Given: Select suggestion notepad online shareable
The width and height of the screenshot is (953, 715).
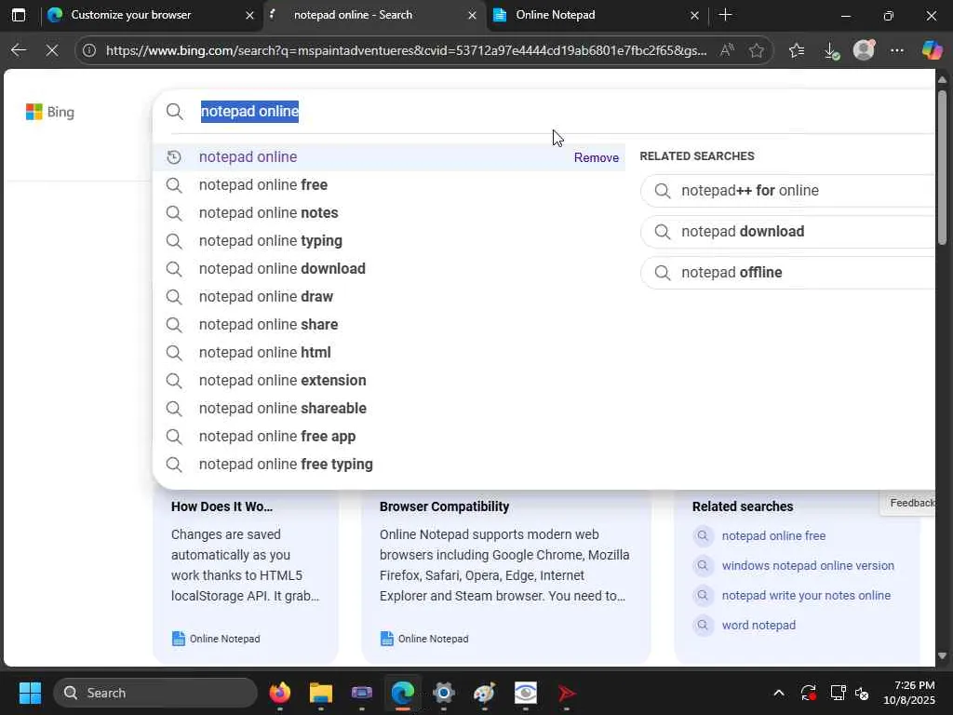Looking at the screenshot, I should 389,409.
